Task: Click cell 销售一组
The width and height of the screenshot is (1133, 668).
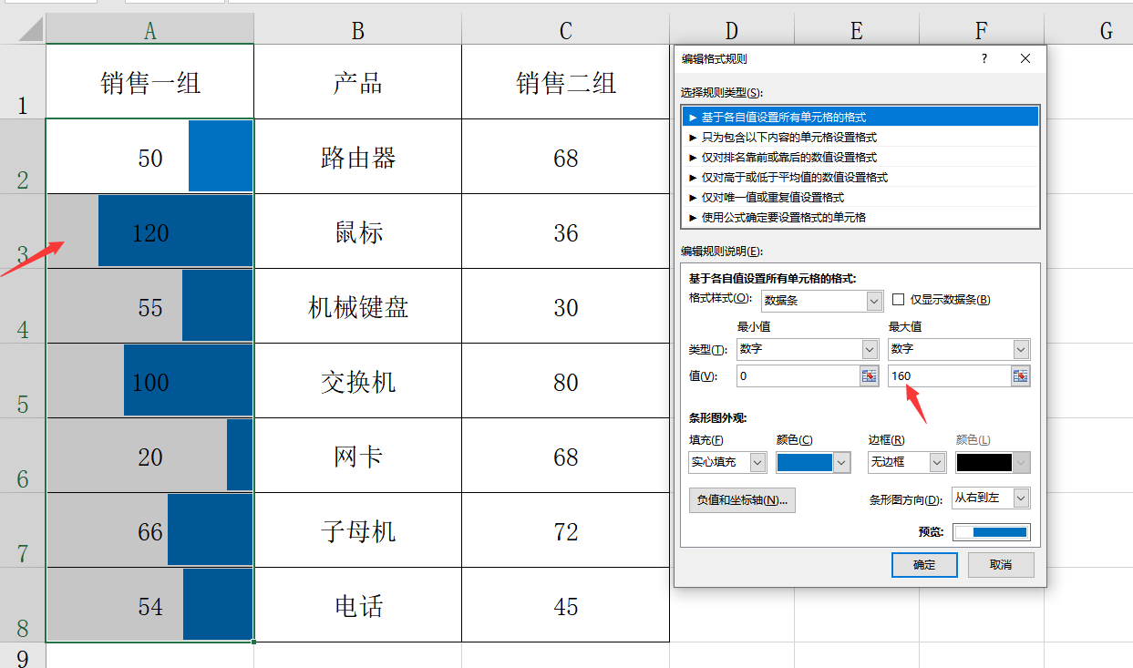Action: tap(150, 82)
